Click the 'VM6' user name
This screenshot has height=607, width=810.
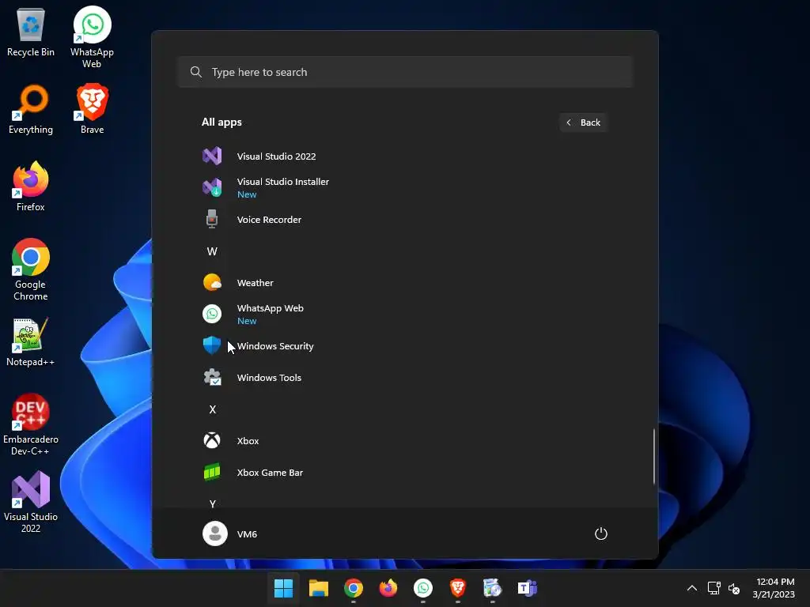pos(247,533)
